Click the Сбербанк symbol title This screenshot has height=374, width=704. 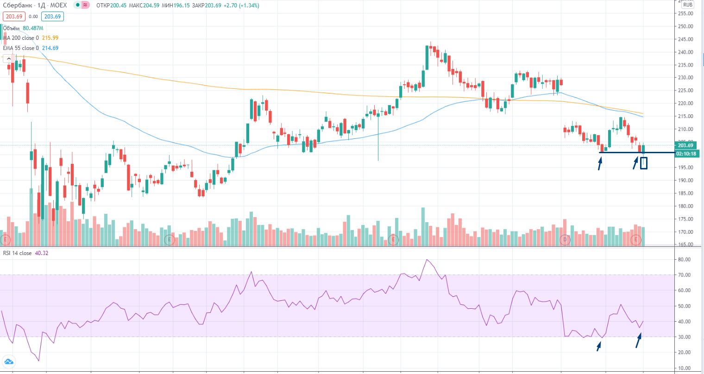(18, 6)
